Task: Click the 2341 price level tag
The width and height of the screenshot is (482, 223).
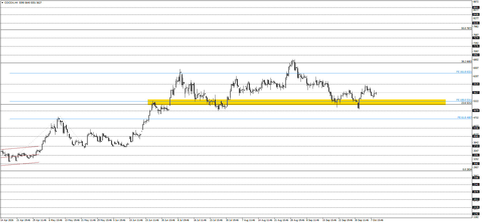Action: [x=476, y=185]
